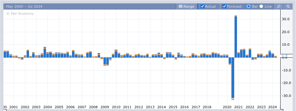The height and width of the screenshot is (111, 296).
Task: Click the 2024 year label on axis
Action: click(273, 107)
